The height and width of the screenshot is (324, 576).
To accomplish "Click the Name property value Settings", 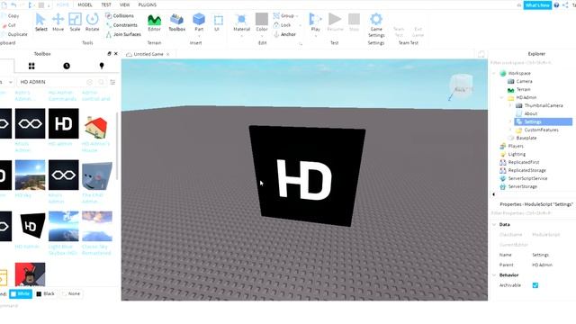I will click(x=540, y=255).
